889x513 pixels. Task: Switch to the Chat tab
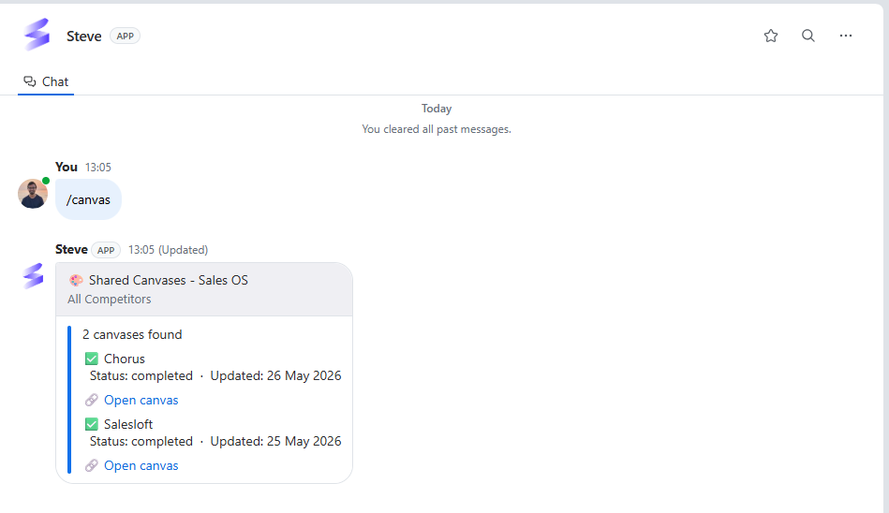pos(46,81)
